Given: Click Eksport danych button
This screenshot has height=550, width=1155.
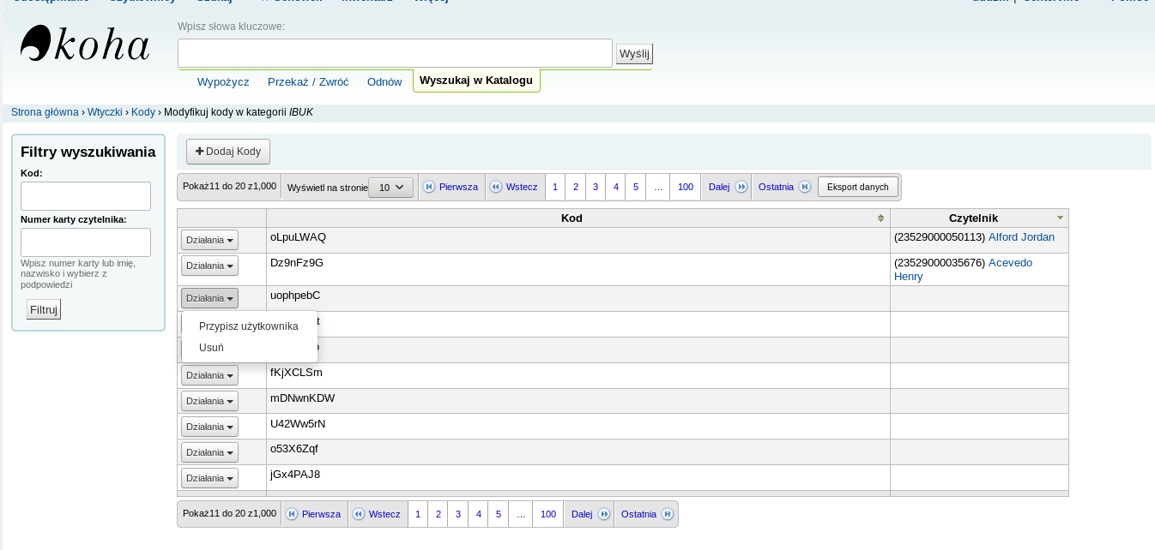Looking at the screenshot, I should click(857, 187).
